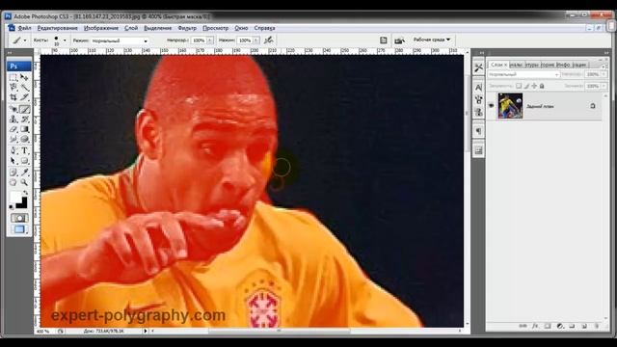Select the Dodge tool
The image size is (617, 347).
pos(24,139)
